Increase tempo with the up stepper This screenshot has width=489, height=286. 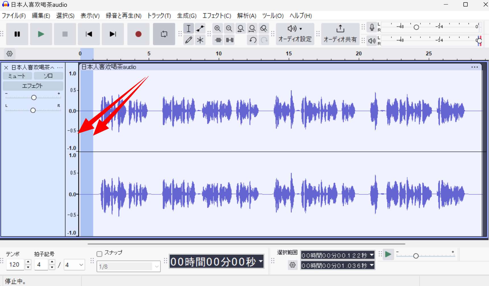[28, 262]
